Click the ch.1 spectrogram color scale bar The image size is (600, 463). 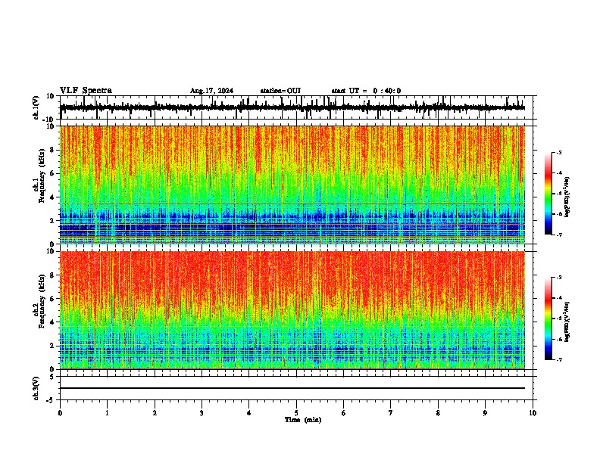pyautogui.click(x=548, y=194)
